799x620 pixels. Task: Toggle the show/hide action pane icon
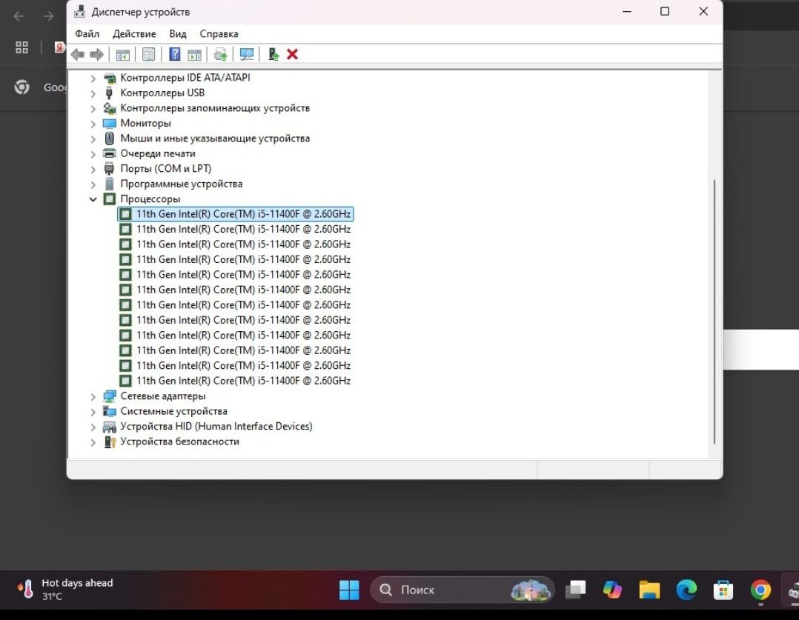(194, 55)
